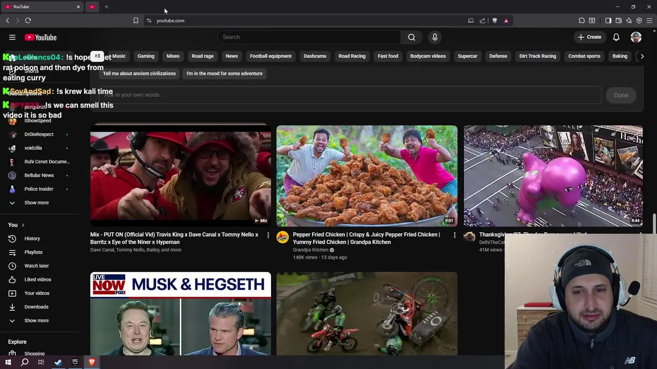Switch to the second browser tab

tap(92, 7)
